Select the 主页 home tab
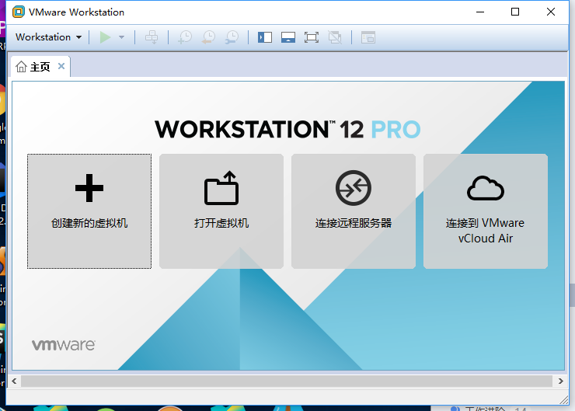The width and height of the screenshot is (575, 411). pos(33,67)
